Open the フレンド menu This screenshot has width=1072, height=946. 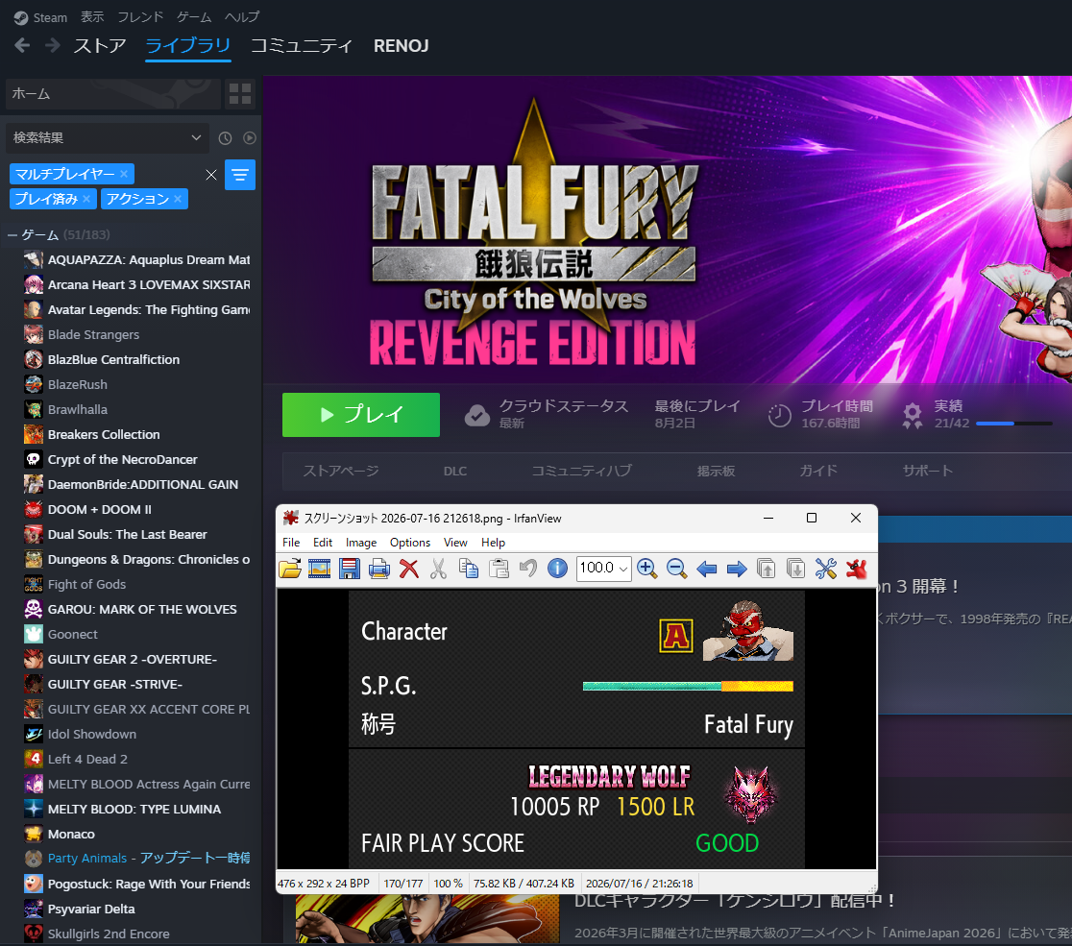point(140,17)
